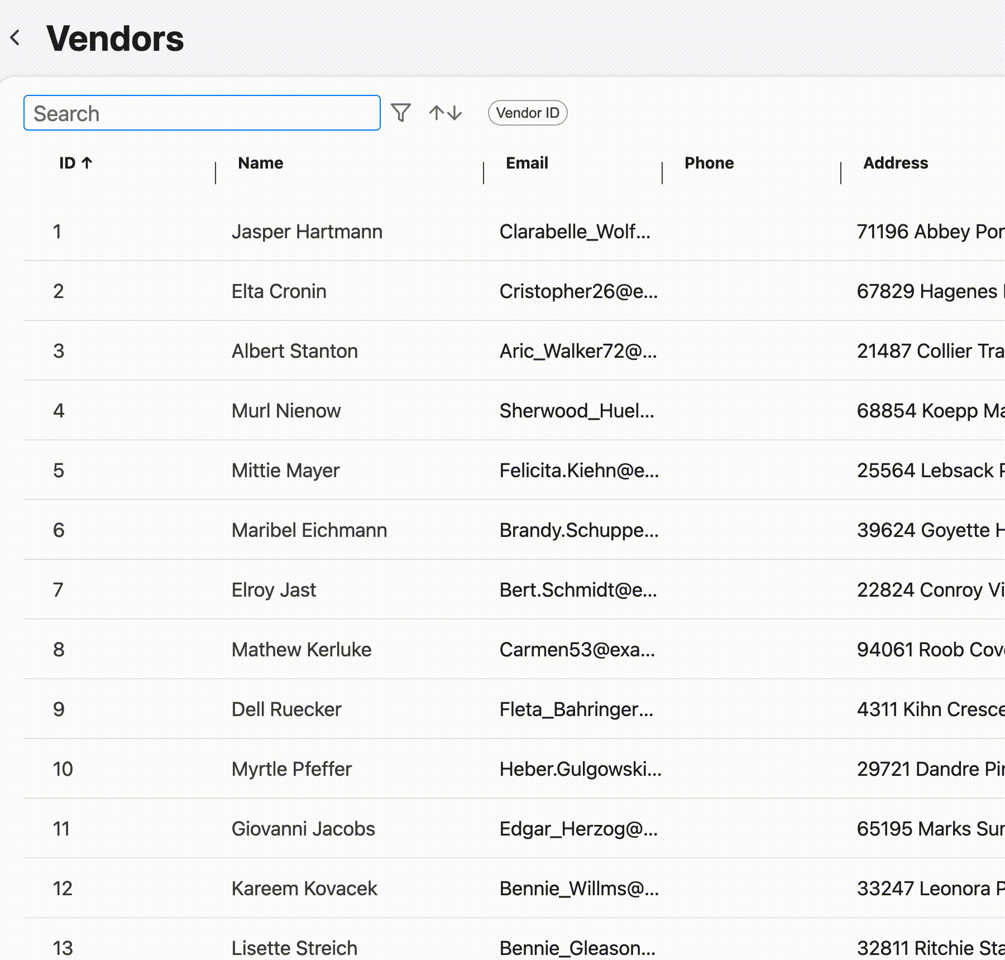Select vendor name Murl Nienow
Viewport: 1005px width, 960px height.
[286, 411]
